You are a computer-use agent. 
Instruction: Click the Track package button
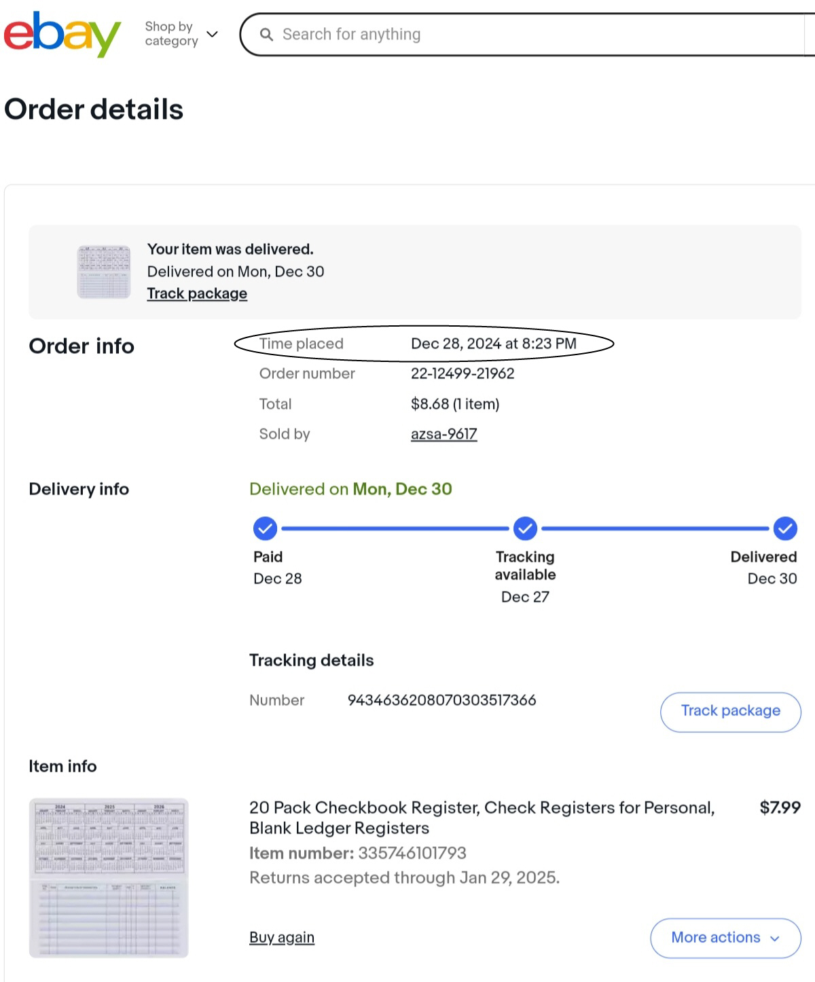(x=731, y=712)
